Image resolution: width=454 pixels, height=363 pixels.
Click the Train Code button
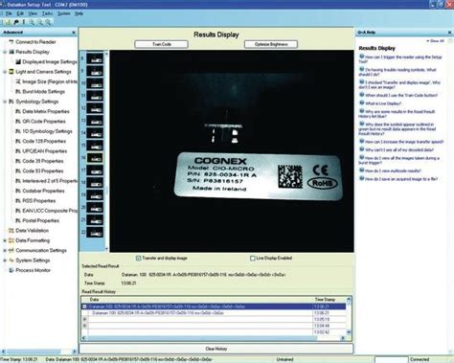click(162, 44)
